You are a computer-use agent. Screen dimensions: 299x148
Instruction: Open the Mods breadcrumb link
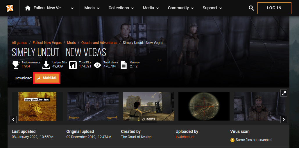tap(71, 43)
